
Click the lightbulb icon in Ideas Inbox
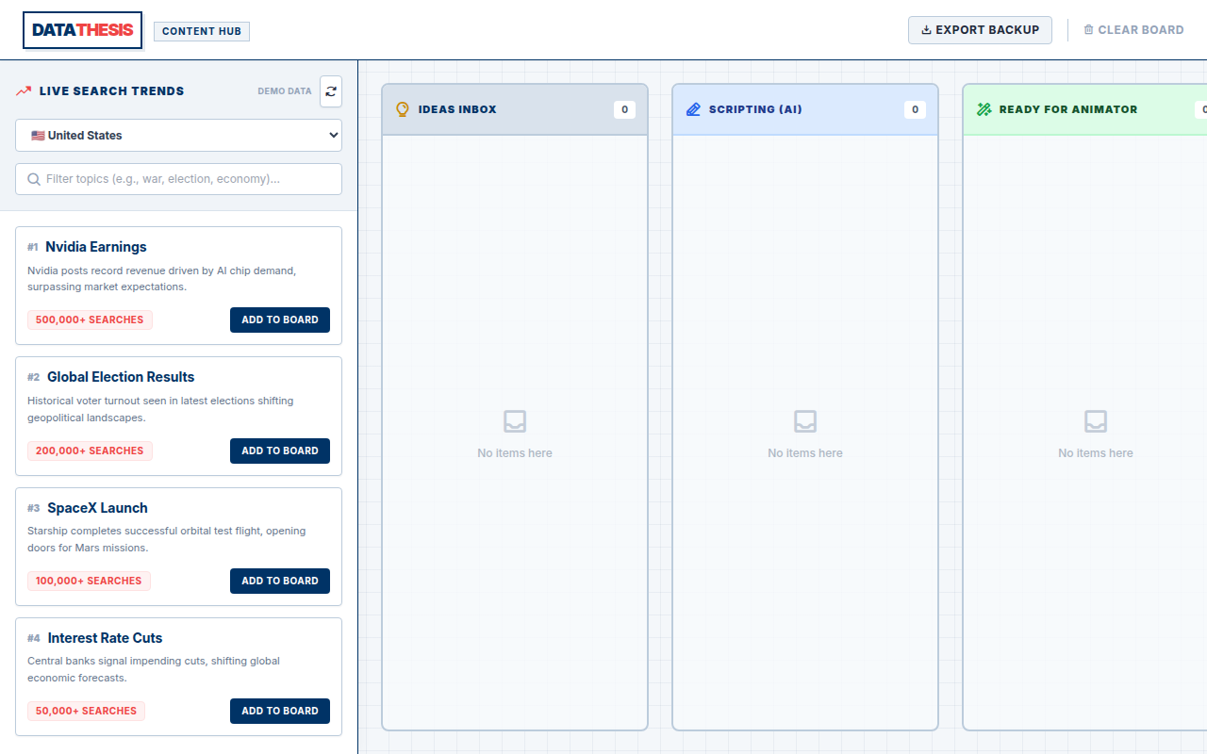pos(403,109)
